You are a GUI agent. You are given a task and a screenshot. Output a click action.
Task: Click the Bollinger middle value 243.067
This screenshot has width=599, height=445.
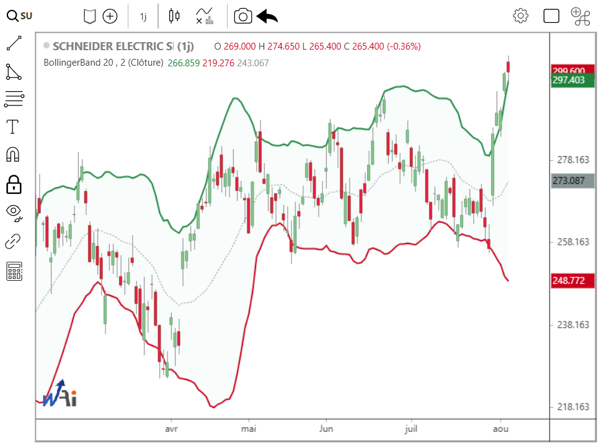(x=253, y=63)
